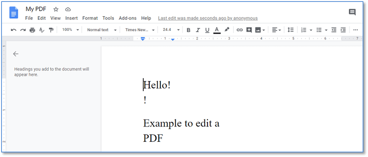
Task: Open the Format menu
Action: pyautogui.click(x=90, y=18)
